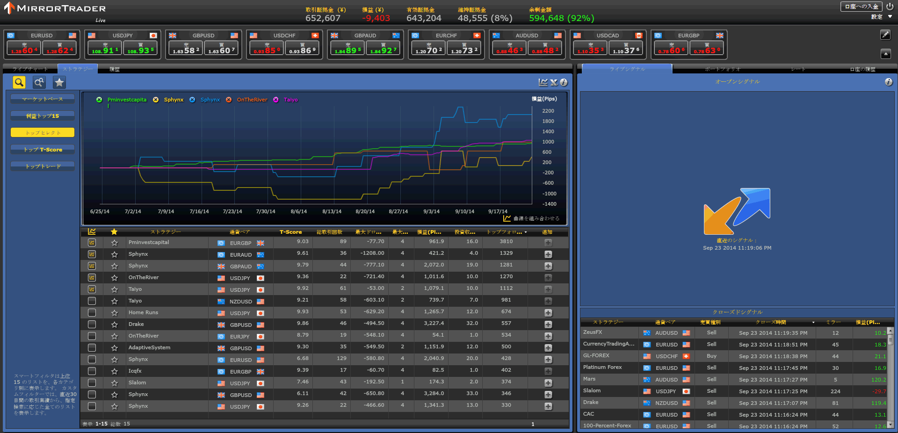
Task: Open the advanced search icon with gears
Action: (x=39, y=82)
